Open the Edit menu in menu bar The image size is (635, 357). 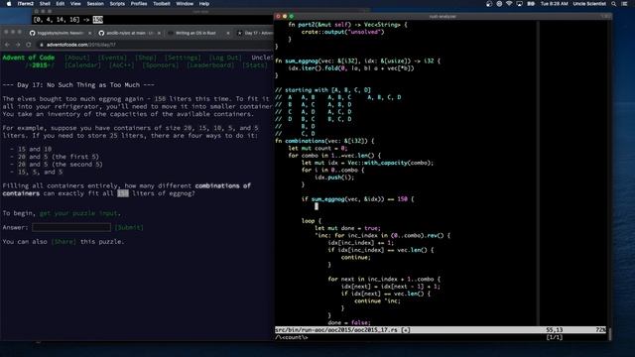click(61, 4)
